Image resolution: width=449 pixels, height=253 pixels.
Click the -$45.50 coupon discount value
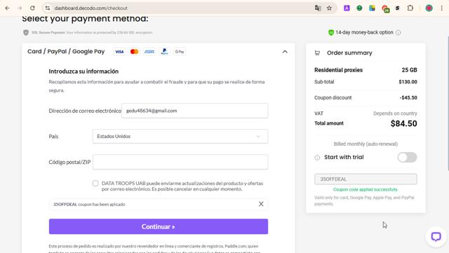click(x=408, y=97)
